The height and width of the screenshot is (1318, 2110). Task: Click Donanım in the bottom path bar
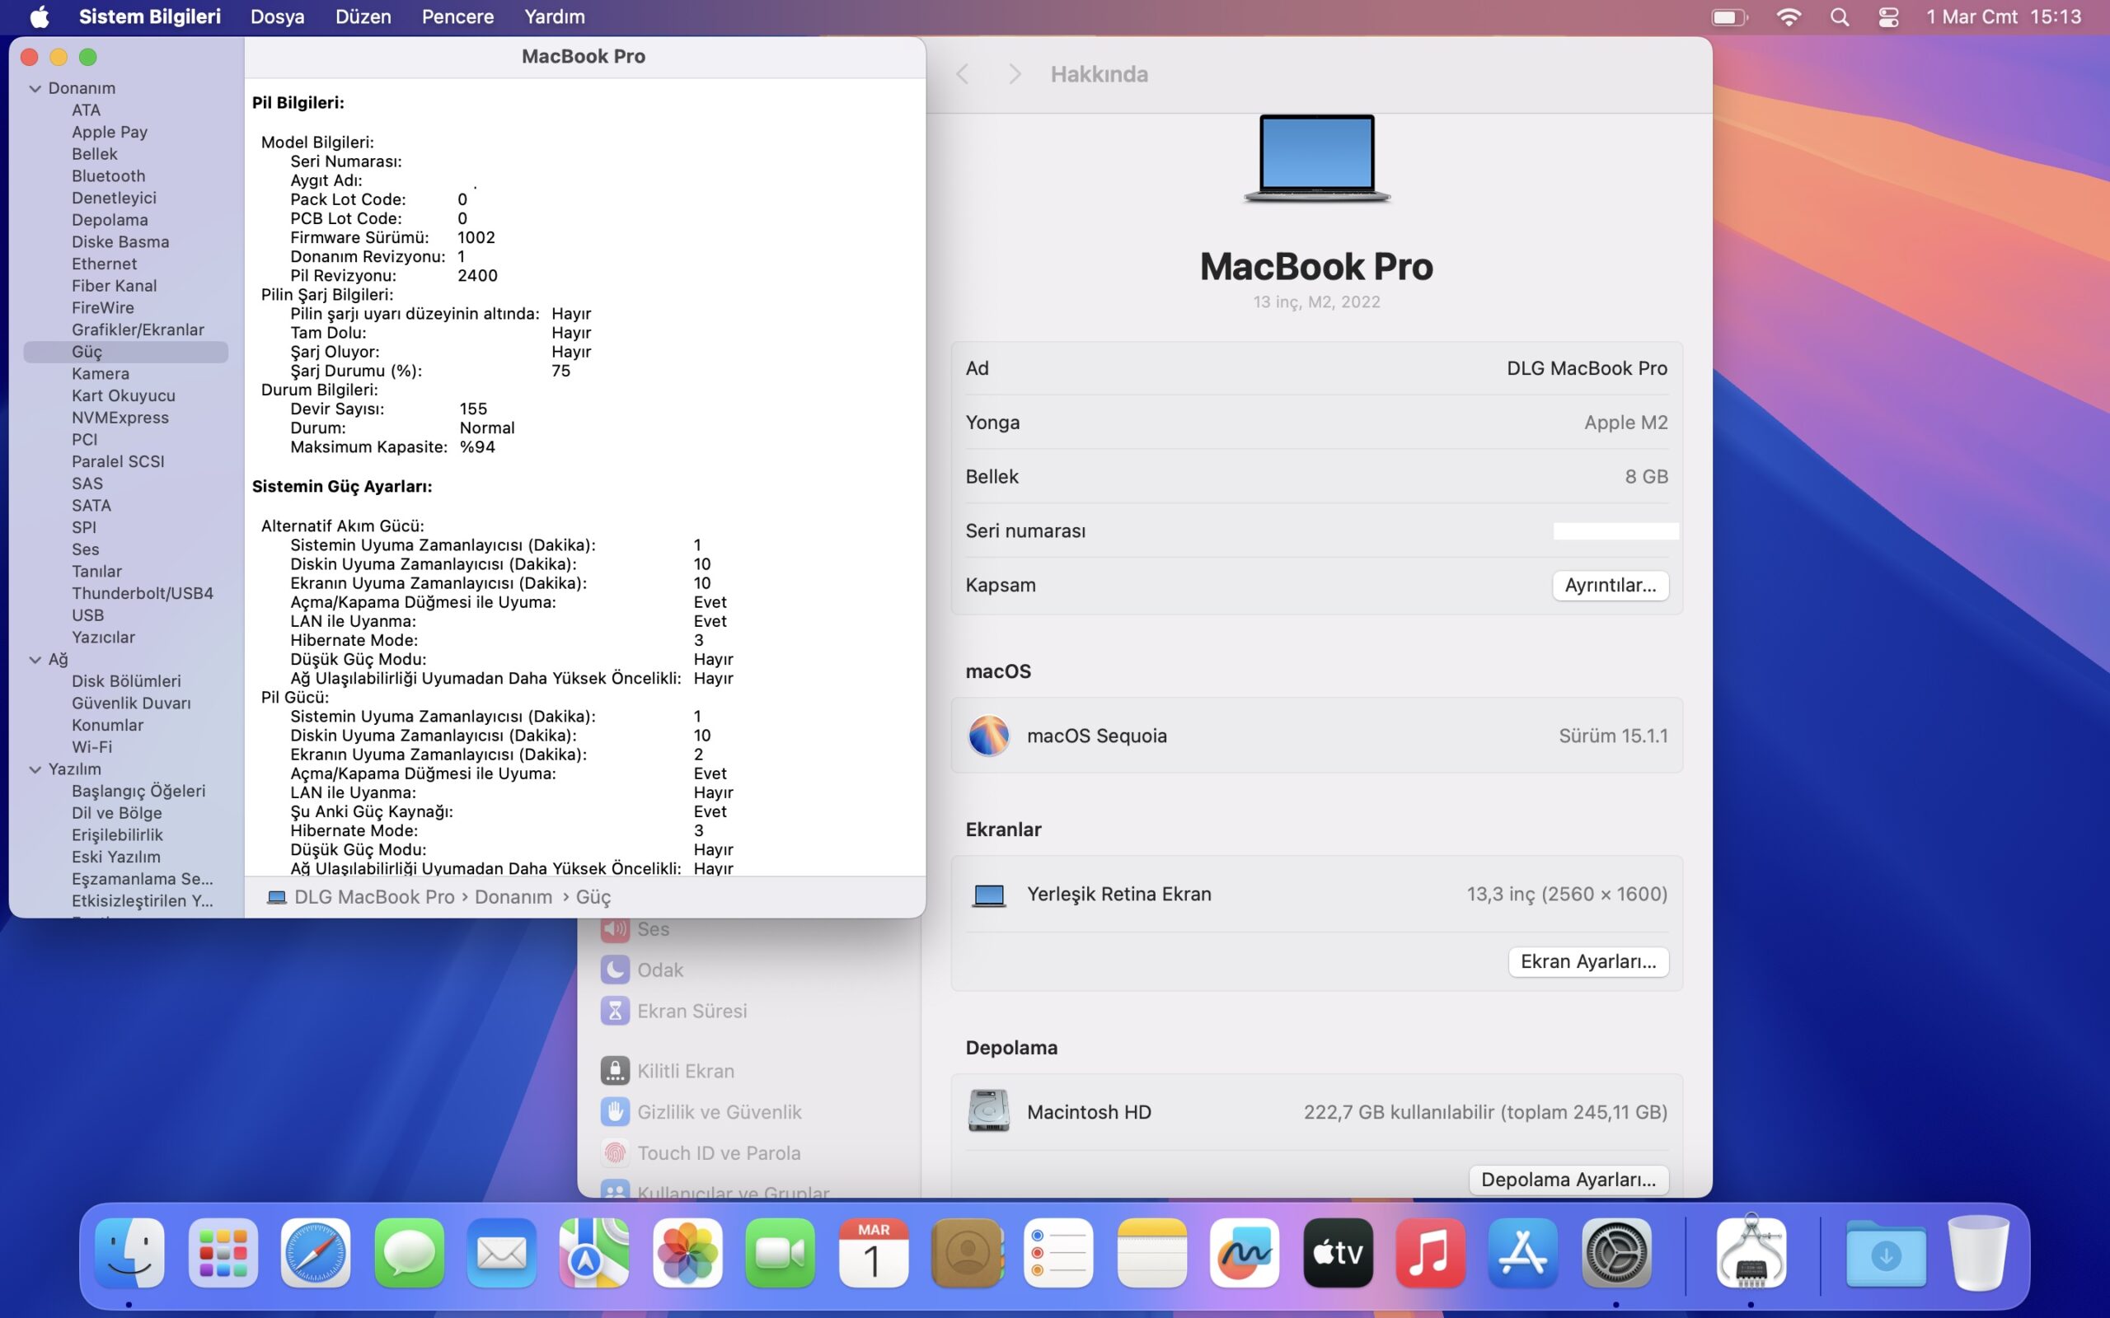[513, 897]
